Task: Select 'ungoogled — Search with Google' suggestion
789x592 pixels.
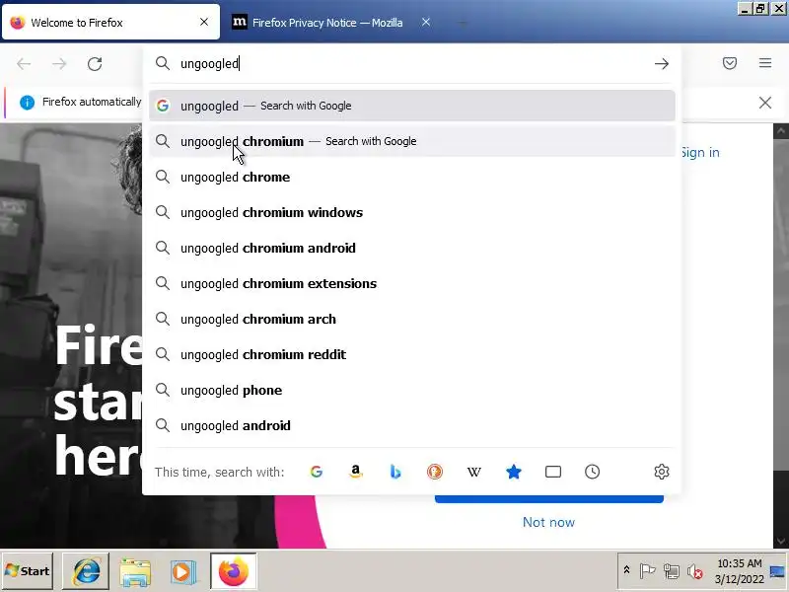Action: click(411, 106)
